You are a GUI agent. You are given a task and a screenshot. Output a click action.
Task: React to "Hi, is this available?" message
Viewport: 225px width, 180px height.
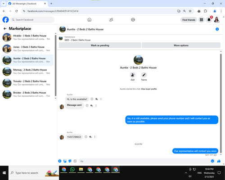(x=92, y=99)
